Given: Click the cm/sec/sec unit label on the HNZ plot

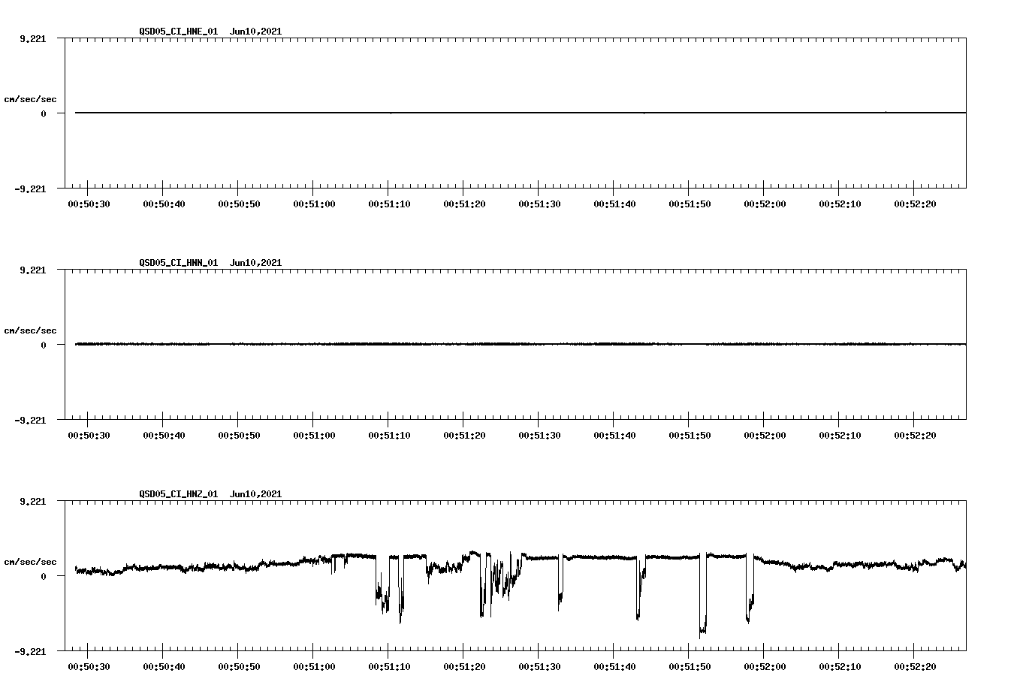Looking at the screenshot, I should 30,563.
